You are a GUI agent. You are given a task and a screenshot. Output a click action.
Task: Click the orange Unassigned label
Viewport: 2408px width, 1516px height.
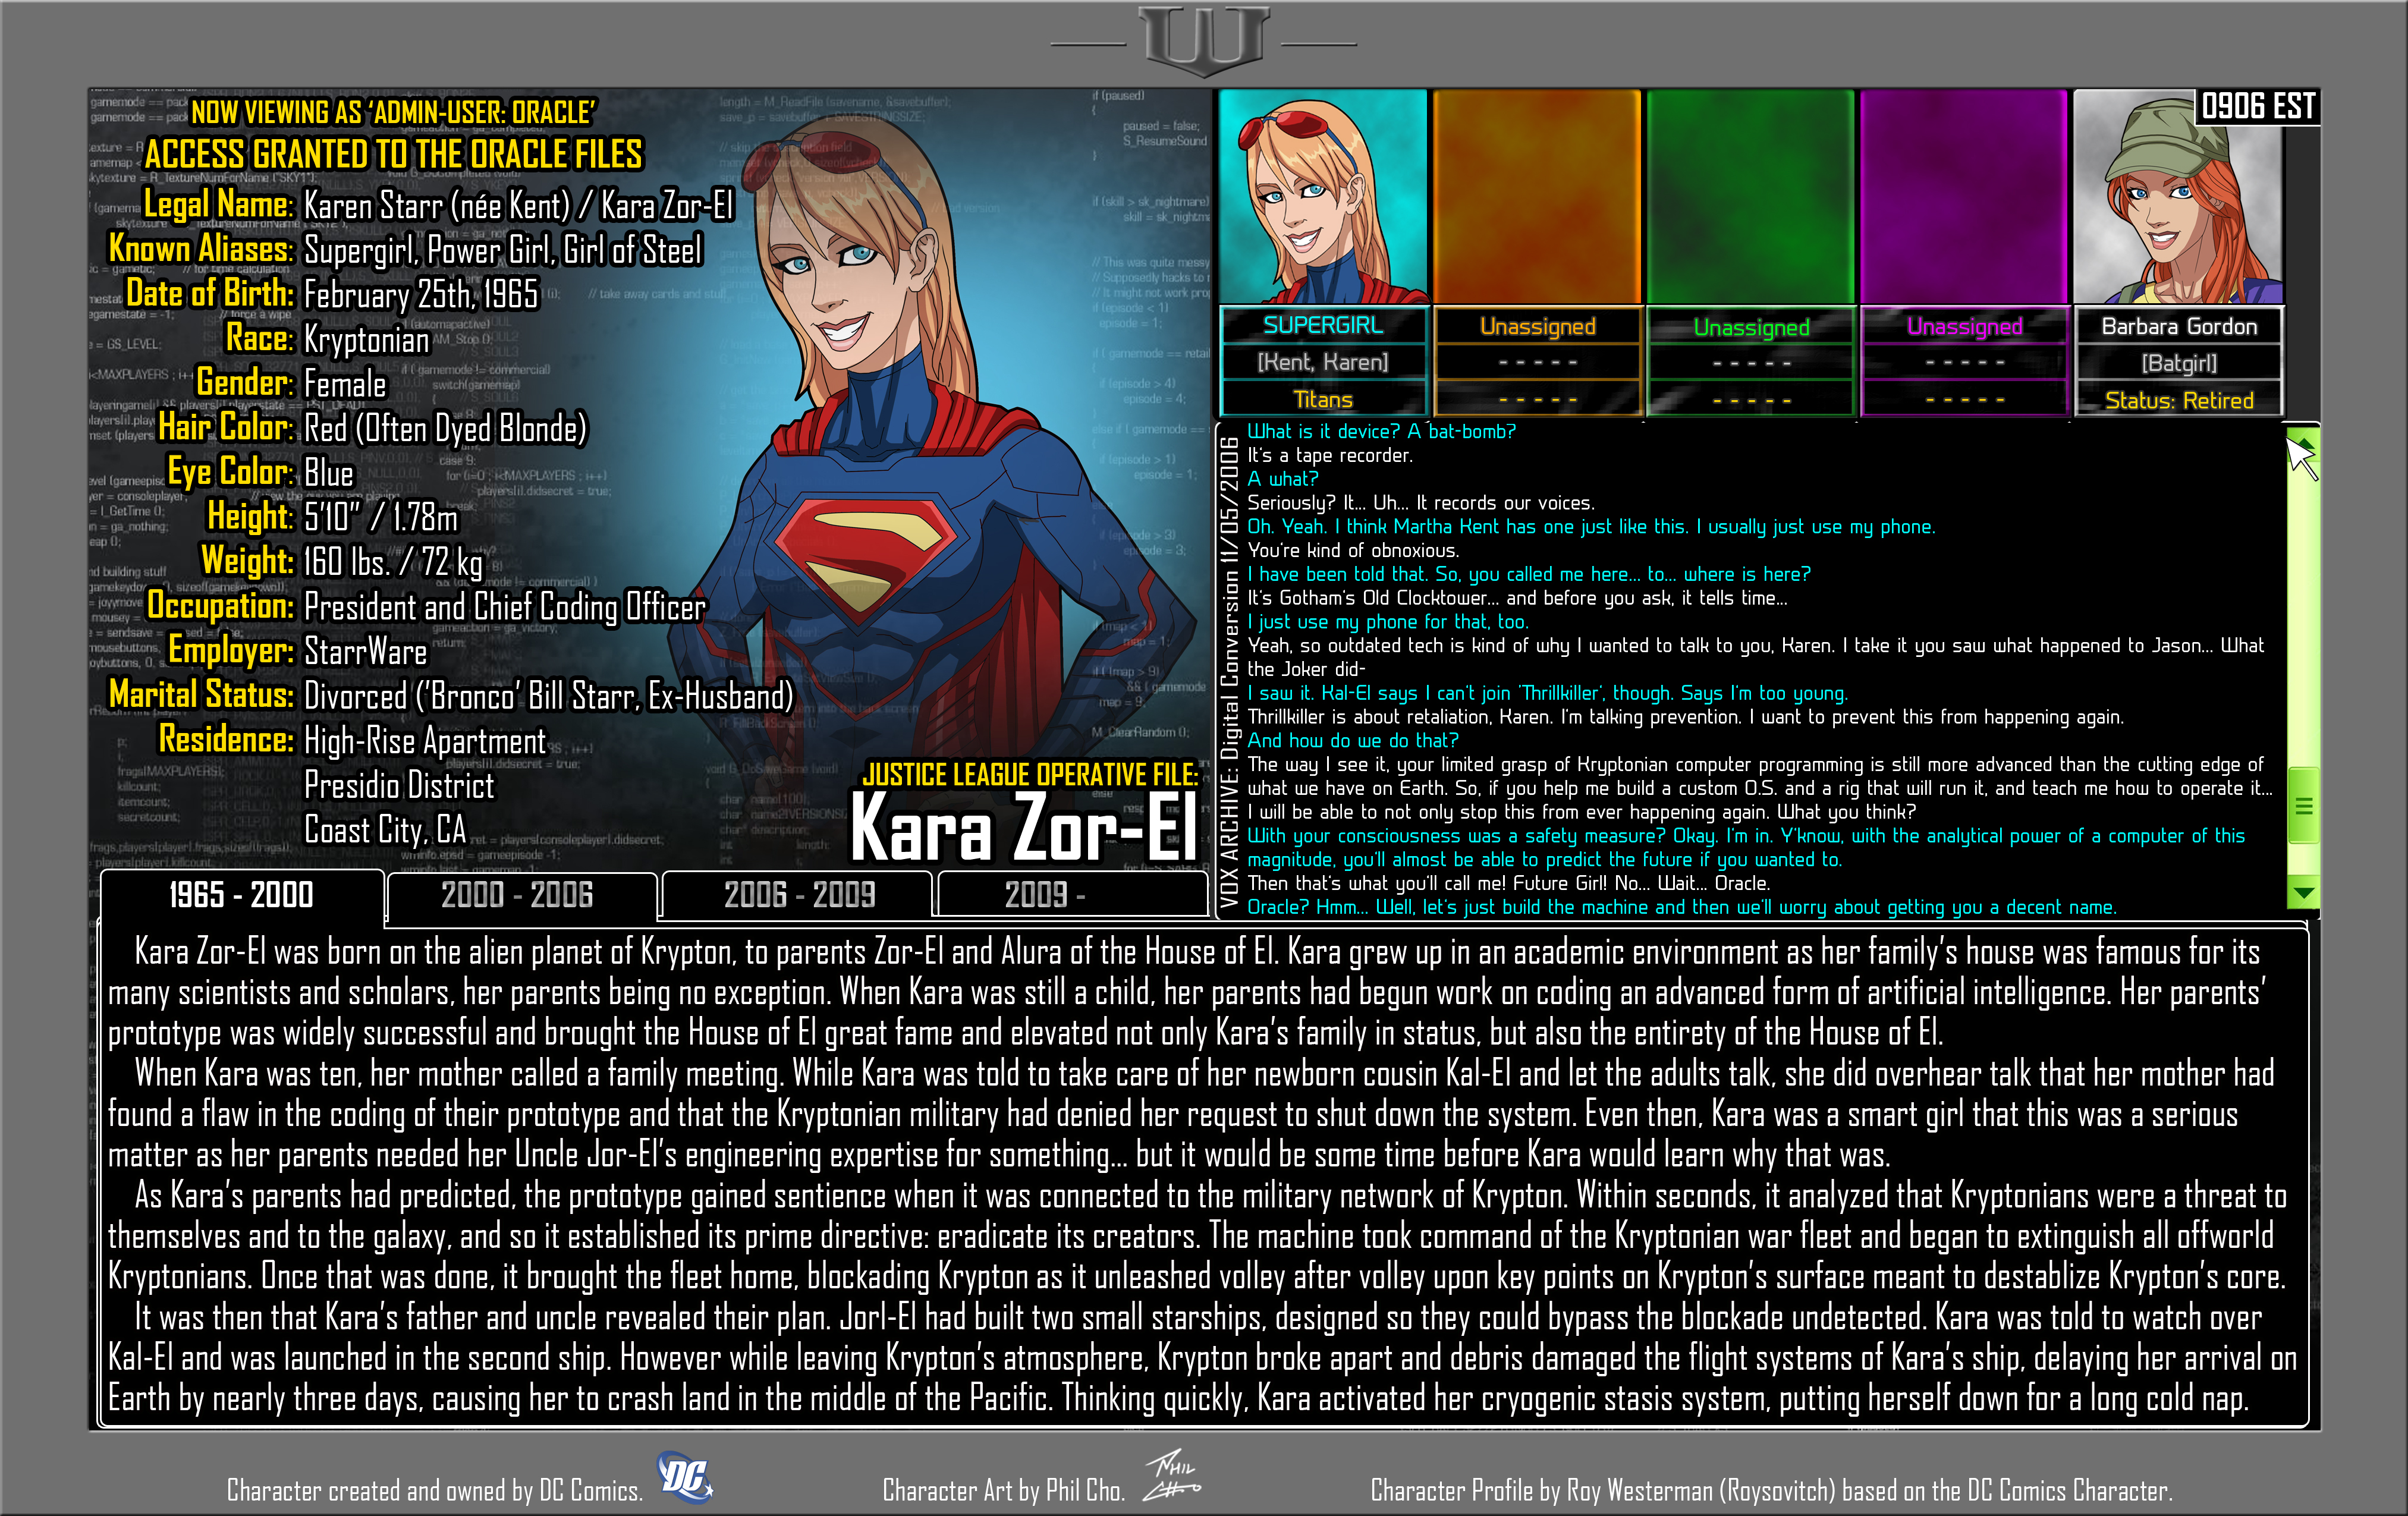click(1537, 326)
